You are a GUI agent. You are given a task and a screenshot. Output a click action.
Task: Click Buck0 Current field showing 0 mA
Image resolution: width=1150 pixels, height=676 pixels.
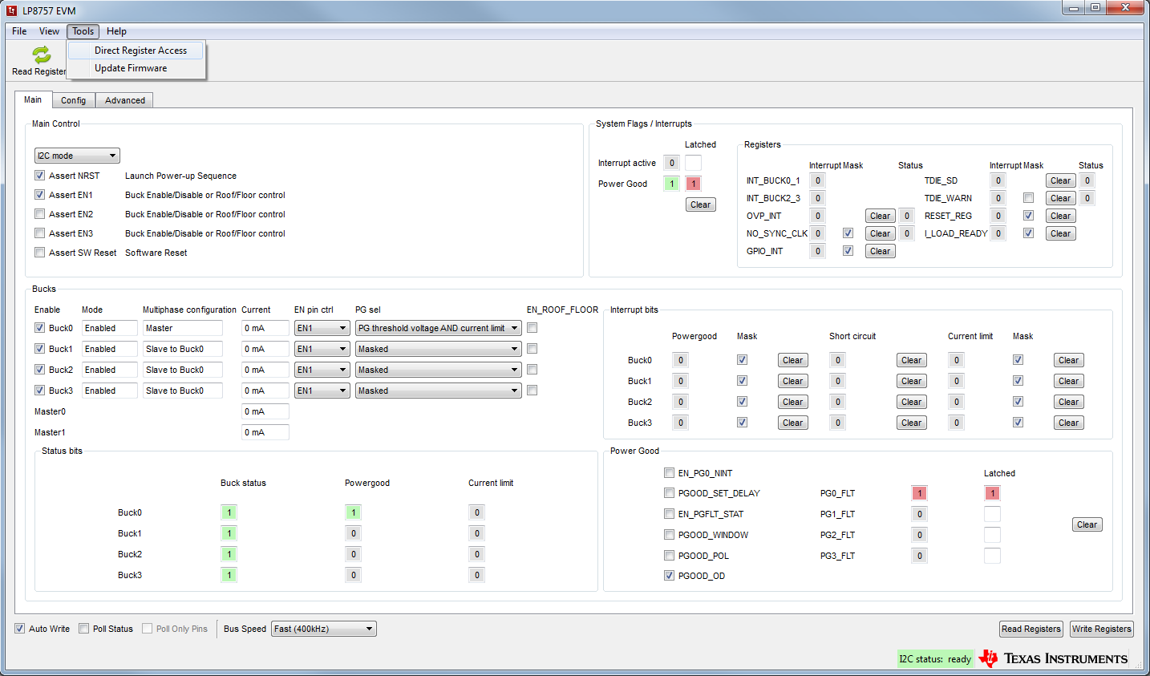(265, 328)
